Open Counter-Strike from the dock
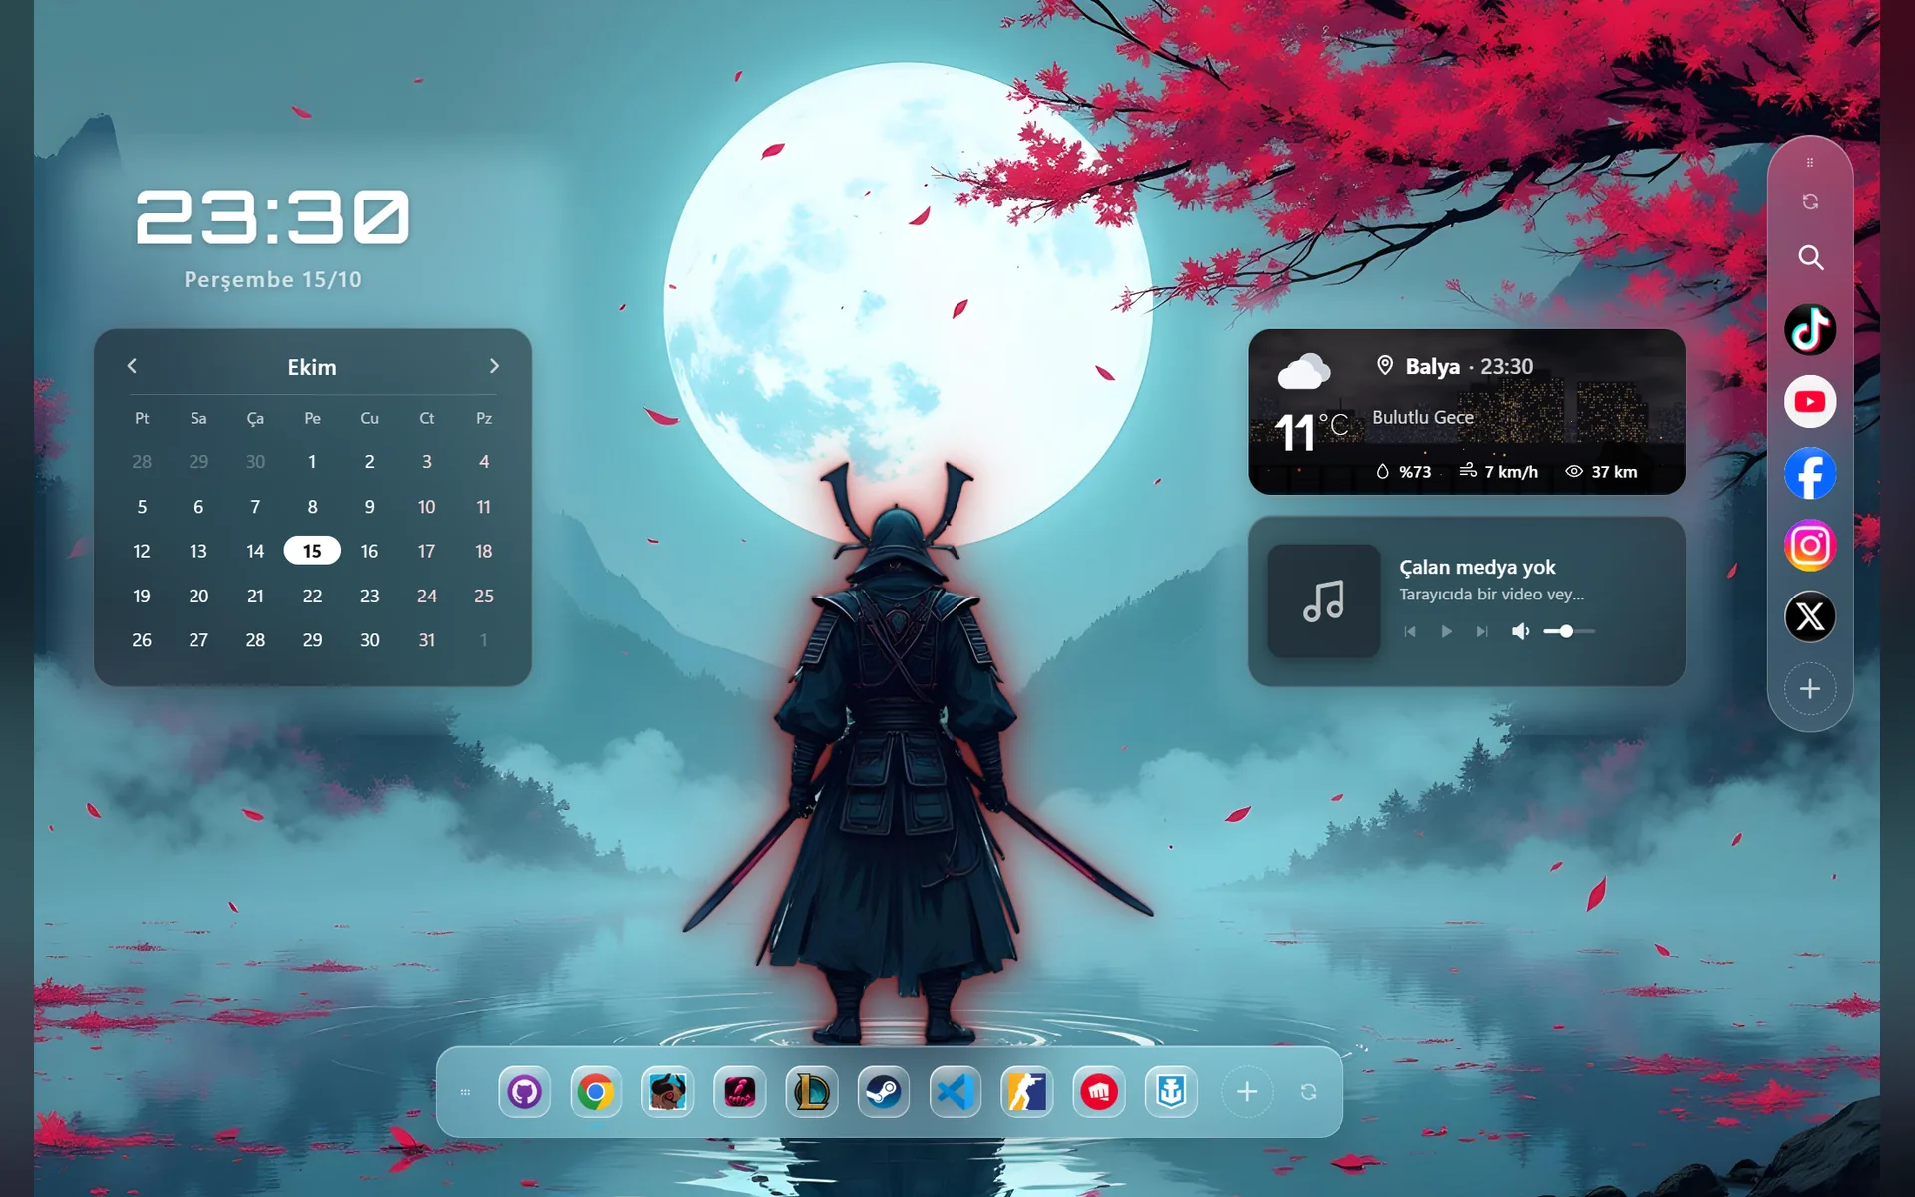 1026,1092
